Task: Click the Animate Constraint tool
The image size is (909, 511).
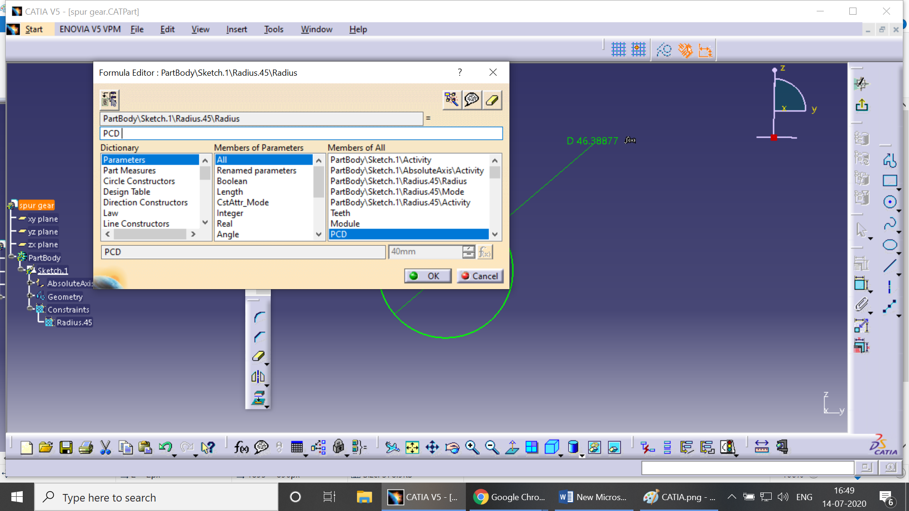Action: [x=861, y=326]
